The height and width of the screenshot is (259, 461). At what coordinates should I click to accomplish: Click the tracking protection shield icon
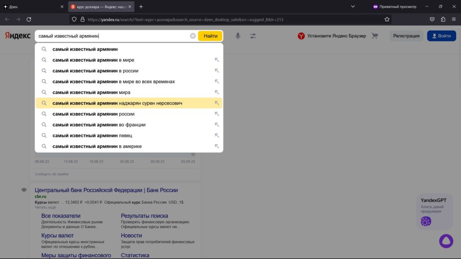[74, 19]
